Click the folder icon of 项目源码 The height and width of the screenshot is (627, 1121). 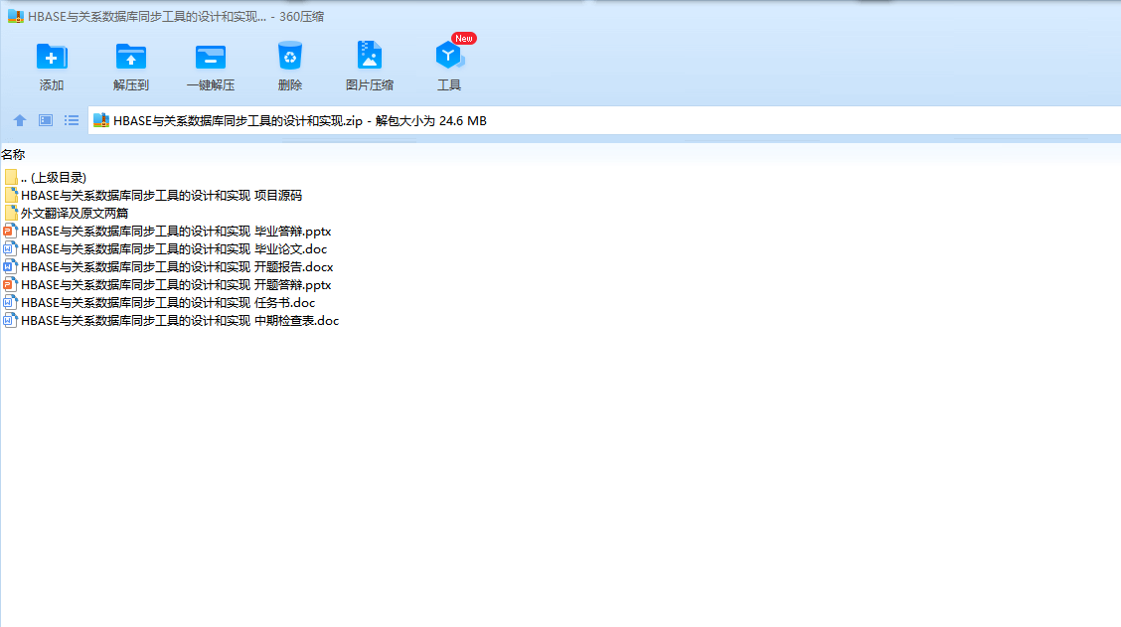[x=11, y=195]
